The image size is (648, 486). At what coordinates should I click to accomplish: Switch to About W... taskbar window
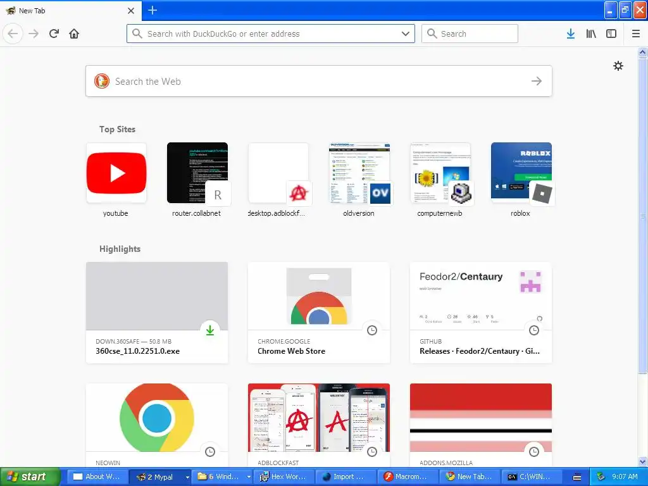[97, 477]
